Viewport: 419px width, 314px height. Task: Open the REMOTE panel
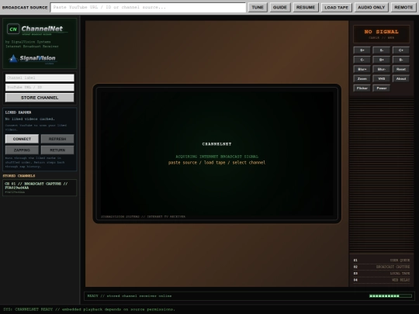(403, 8)
